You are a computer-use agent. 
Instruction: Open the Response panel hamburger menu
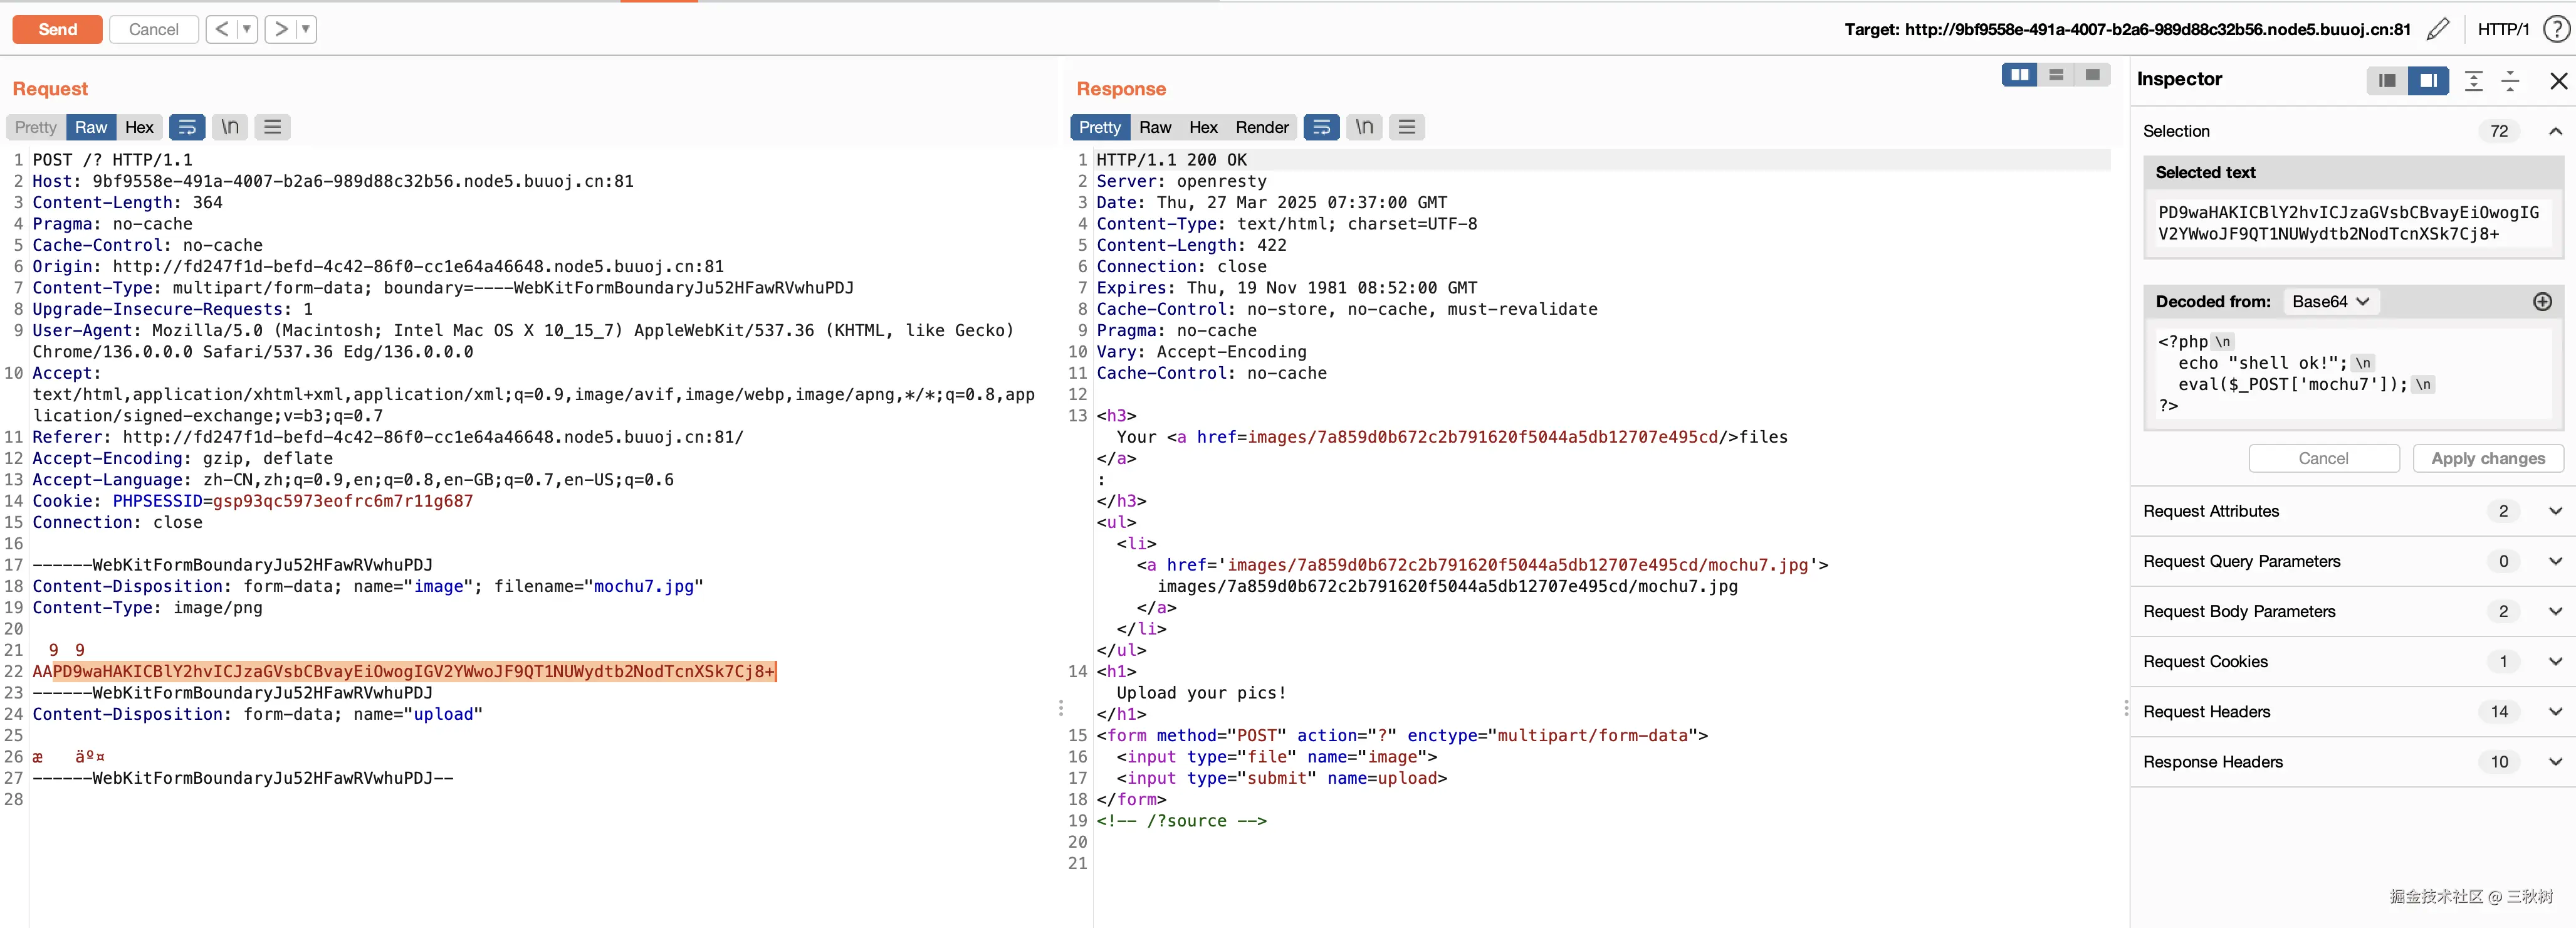[x=1406, y=127]
